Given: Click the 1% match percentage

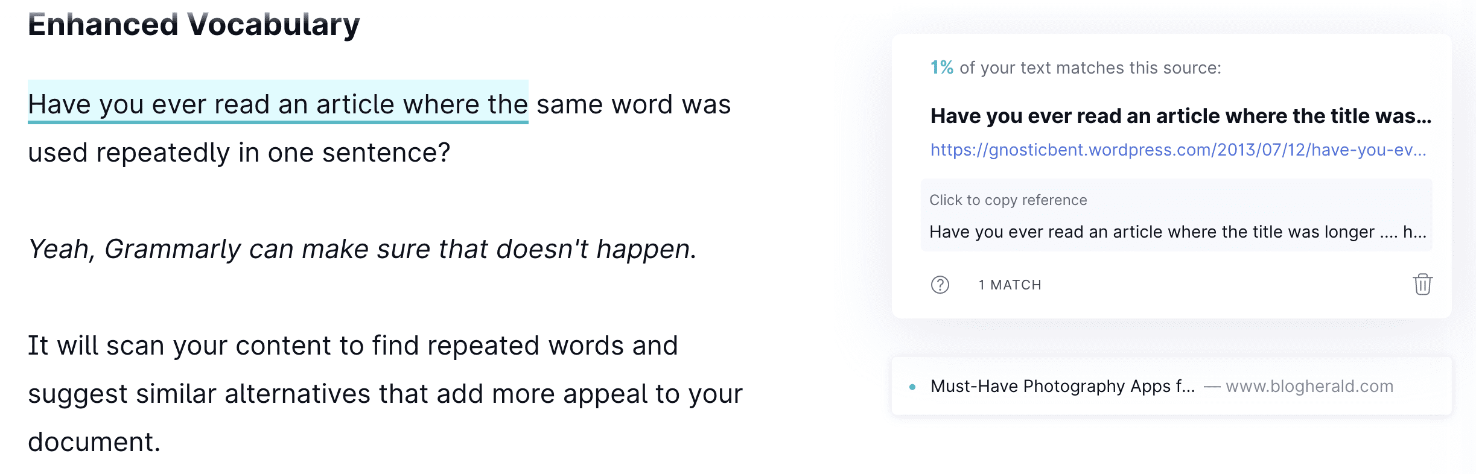Looking at the screenshot, I should click(x=941, y=68).
